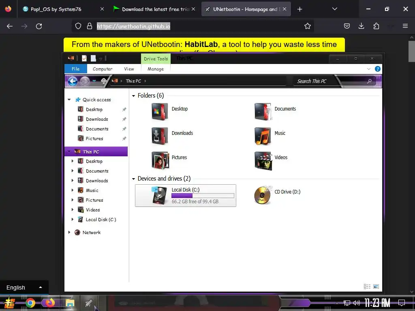
Task: Click the Firefox address bar URL
Action: click(133, 26)
